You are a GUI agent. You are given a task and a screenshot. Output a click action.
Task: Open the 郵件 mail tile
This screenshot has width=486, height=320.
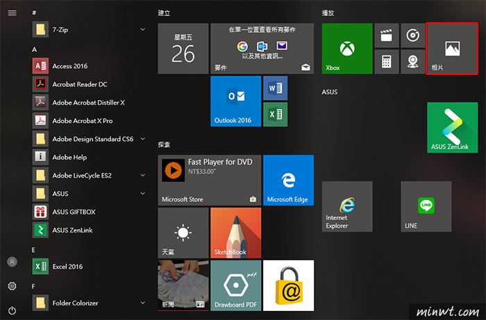click(262, 49)
